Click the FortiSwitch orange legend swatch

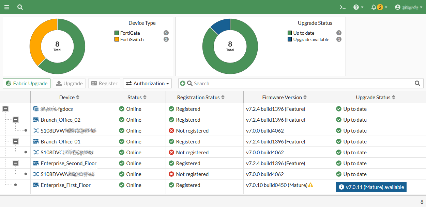click(x=117, y=40)
